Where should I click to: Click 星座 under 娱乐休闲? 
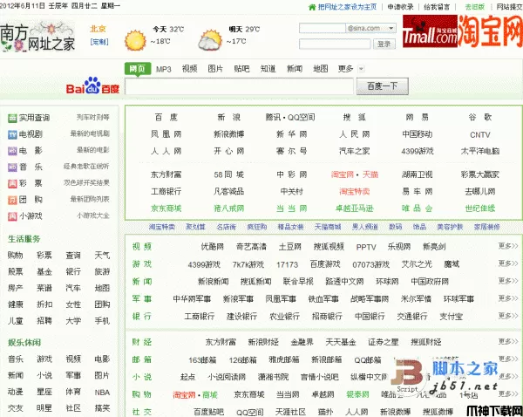tap(44, 392)
